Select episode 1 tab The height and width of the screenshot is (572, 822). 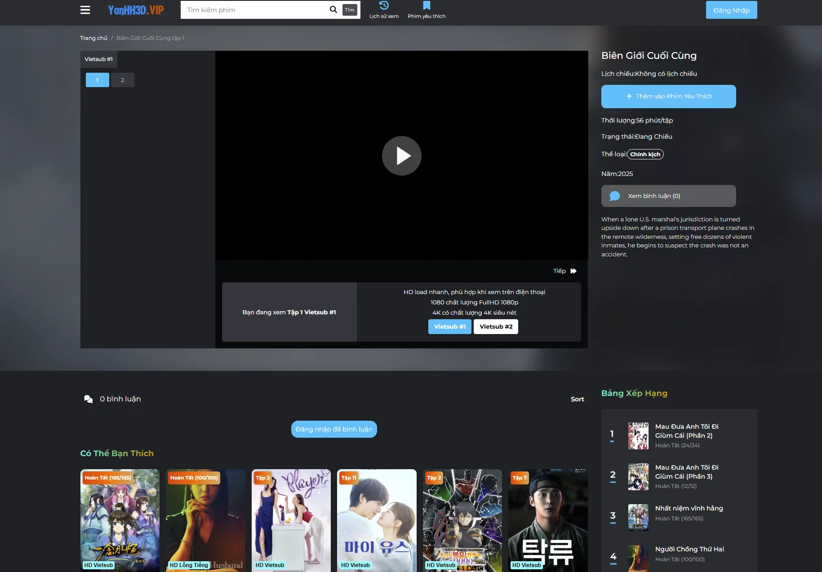pyautogui.click(x=97, y=79)
